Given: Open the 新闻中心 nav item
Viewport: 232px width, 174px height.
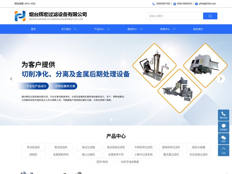Looking at the screenshot, I should coord(165,29).
